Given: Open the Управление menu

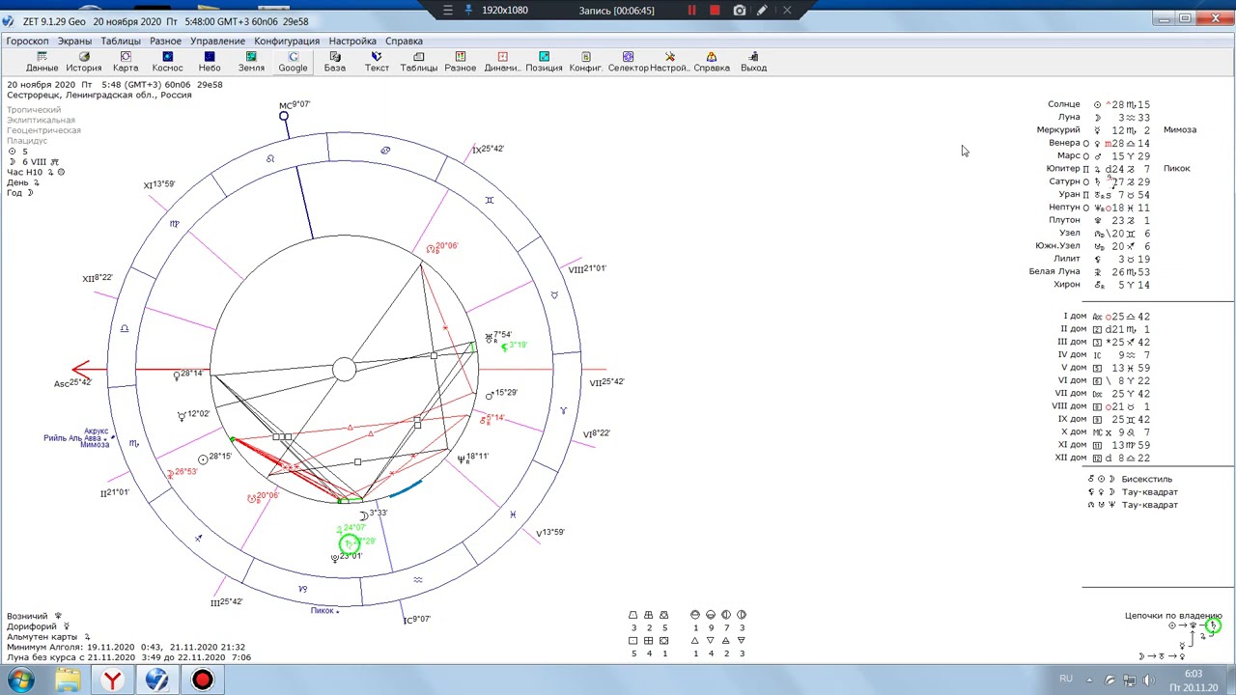Looking at the screenshot, I should [217, 41].
